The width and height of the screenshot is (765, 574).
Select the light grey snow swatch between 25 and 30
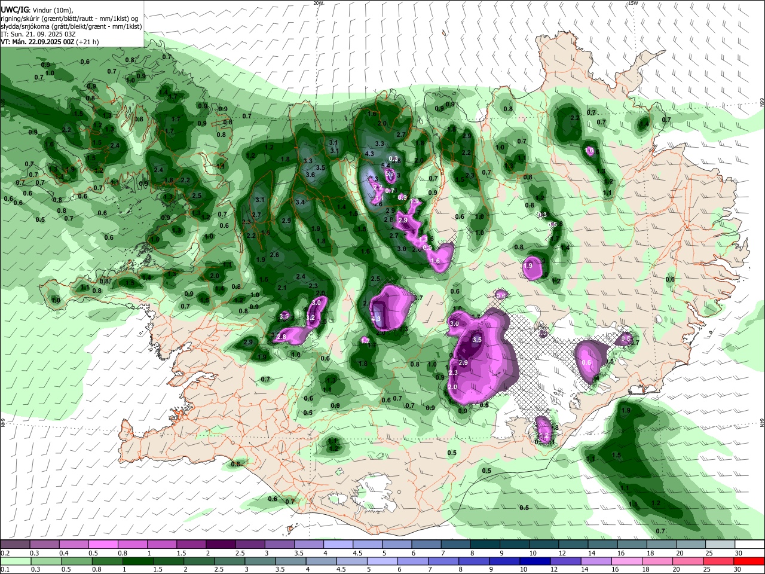pyautogui.click(x=721, y=544)
